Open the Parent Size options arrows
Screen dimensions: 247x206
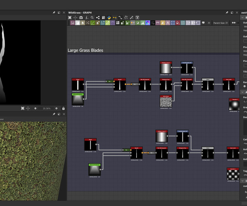pos(227,23)
